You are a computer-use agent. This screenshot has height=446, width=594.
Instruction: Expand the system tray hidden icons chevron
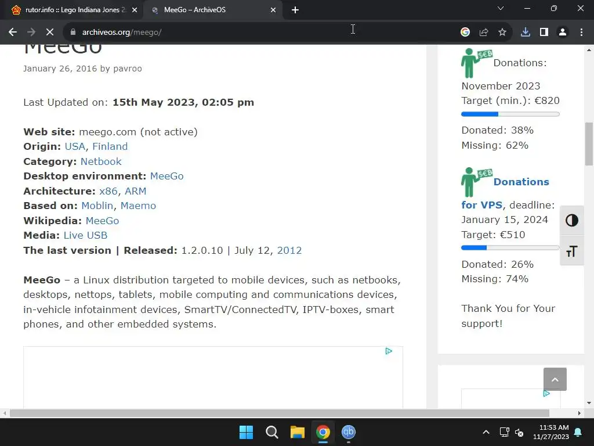486,432
